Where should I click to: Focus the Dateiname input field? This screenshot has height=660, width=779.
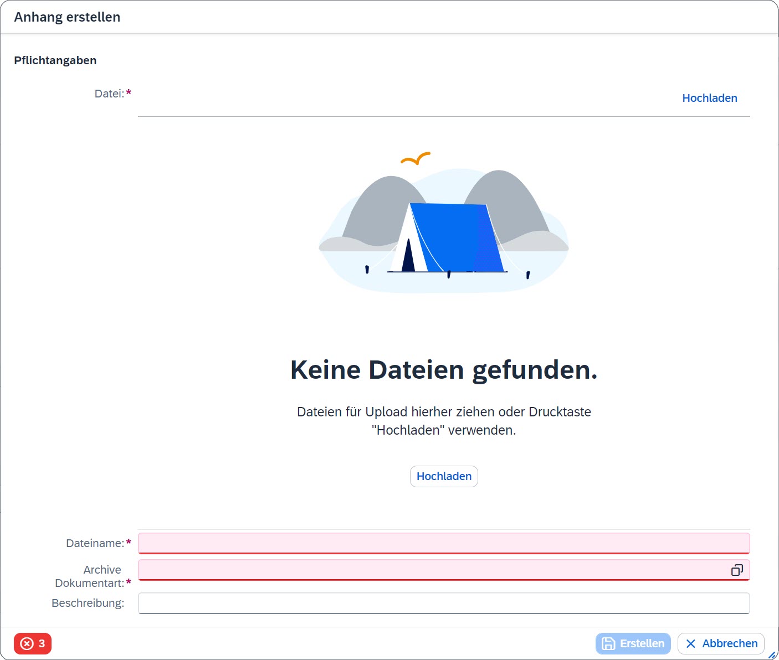tap(443, 543)
